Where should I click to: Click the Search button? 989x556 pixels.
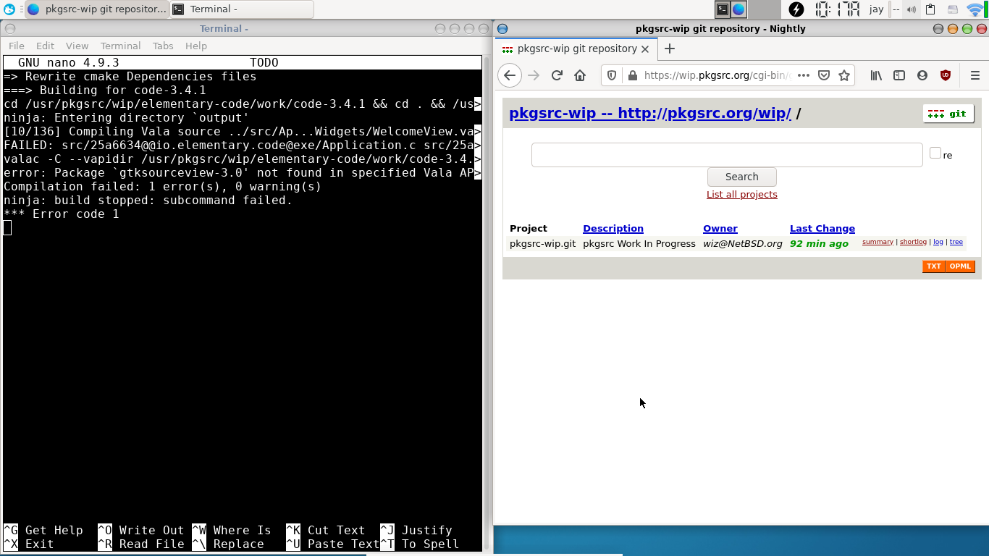742,177
